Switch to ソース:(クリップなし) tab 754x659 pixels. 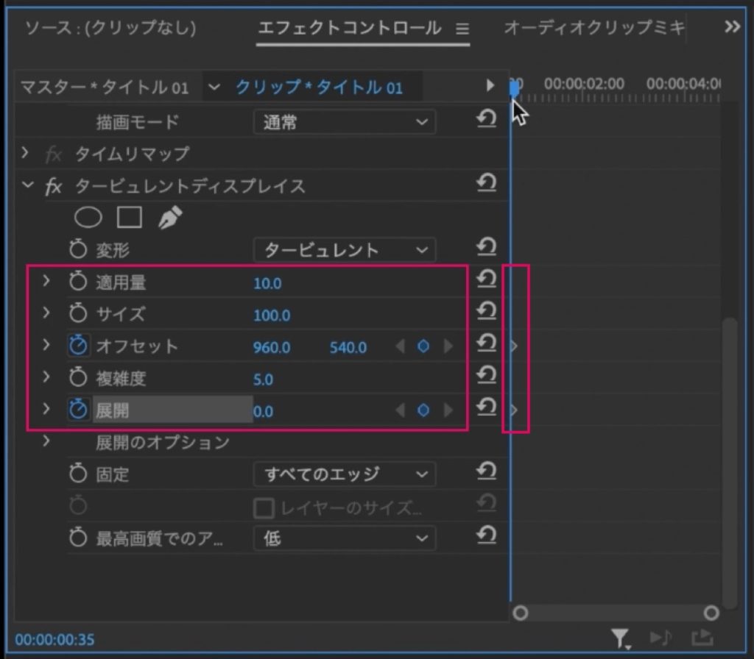tap(110, 28)
